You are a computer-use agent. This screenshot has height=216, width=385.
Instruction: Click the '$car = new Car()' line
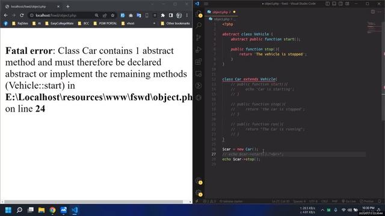coord(240,149)
